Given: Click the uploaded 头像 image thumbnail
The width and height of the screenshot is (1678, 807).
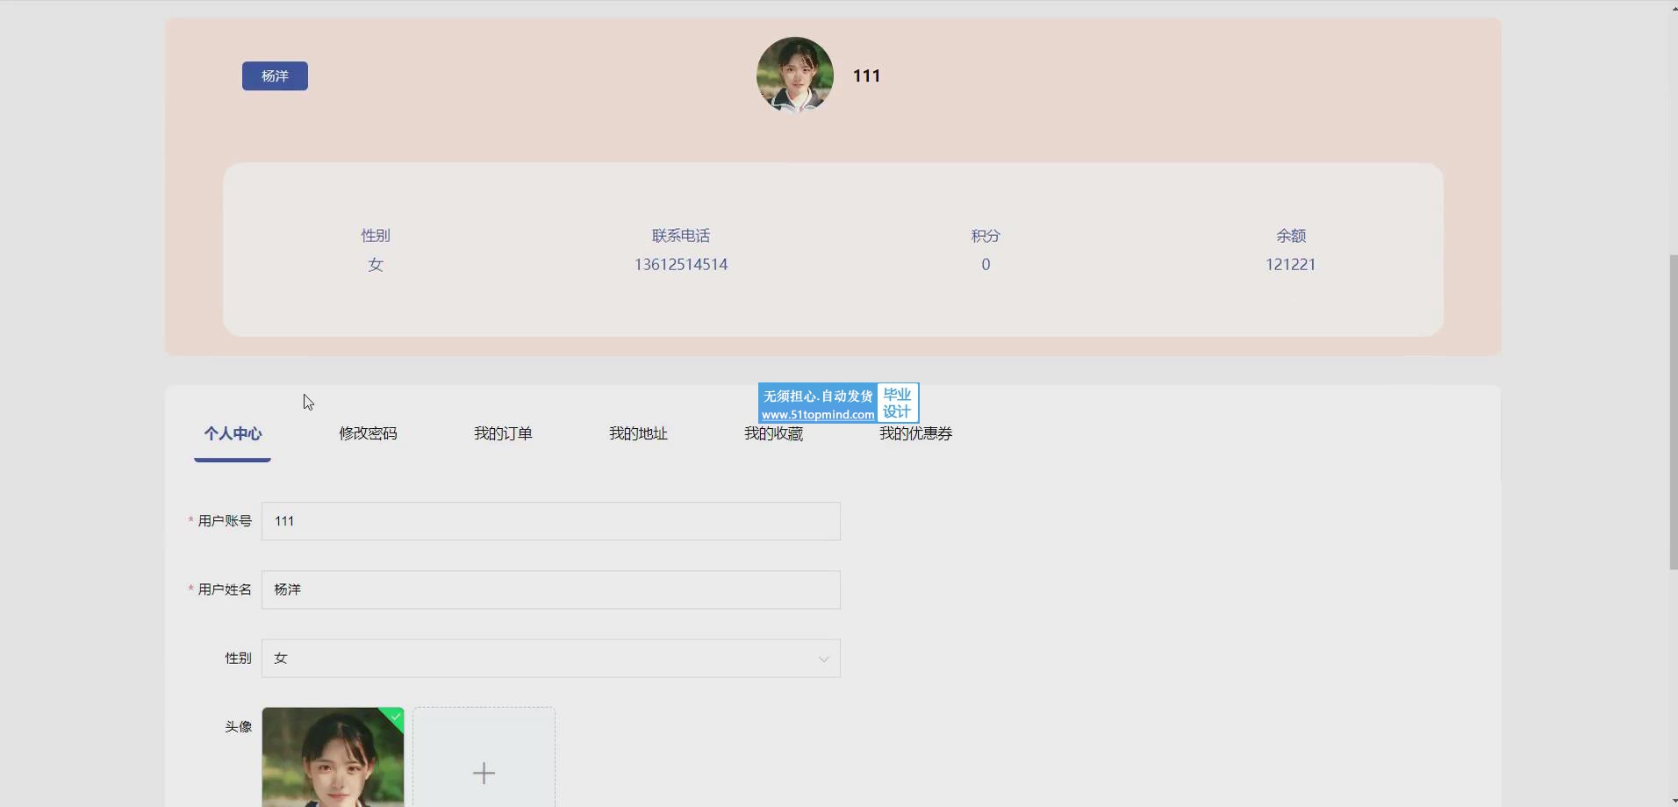Looking at the screenshot, I should (x=333, y=757).
